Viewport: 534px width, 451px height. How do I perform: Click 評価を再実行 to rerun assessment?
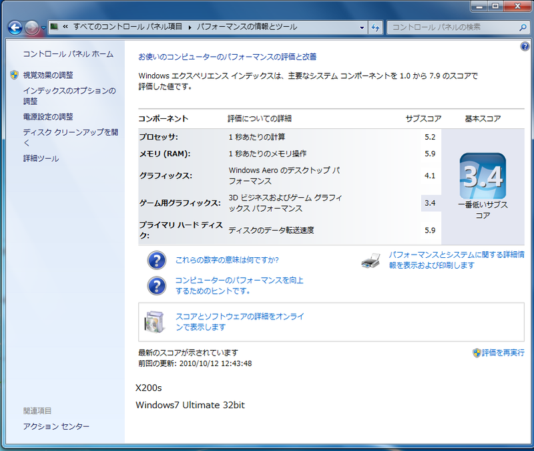(x=503, y=353)
